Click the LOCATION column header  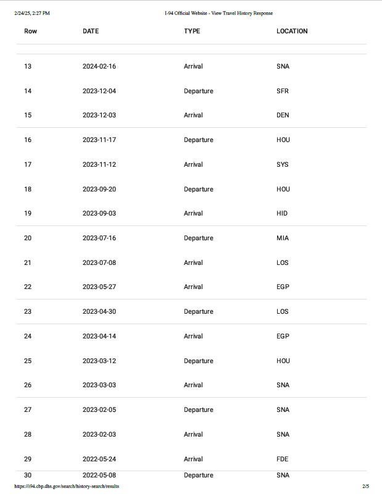pos(292,31)
